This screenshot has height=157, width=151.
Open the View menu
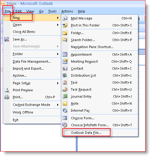coord(30,11)
